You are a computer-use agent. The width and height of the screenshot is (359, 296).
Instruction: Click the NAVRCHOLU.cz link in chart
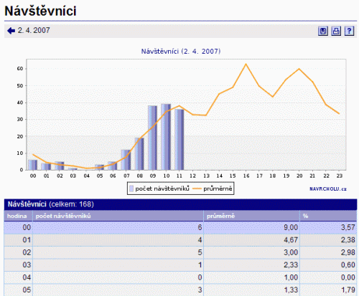328,189
